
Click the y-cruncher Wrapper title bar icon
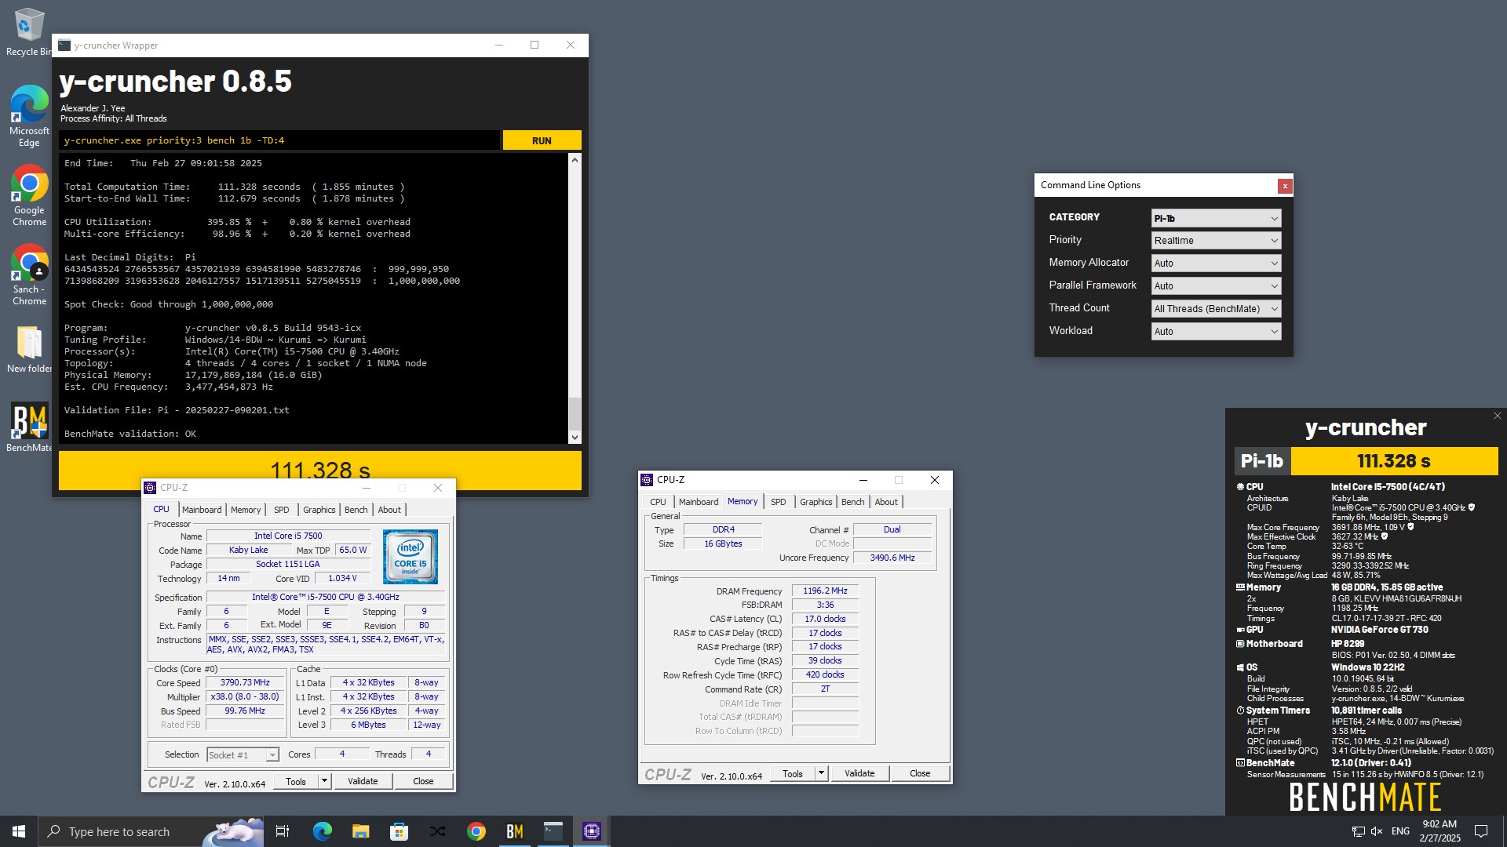pos(64,45)
